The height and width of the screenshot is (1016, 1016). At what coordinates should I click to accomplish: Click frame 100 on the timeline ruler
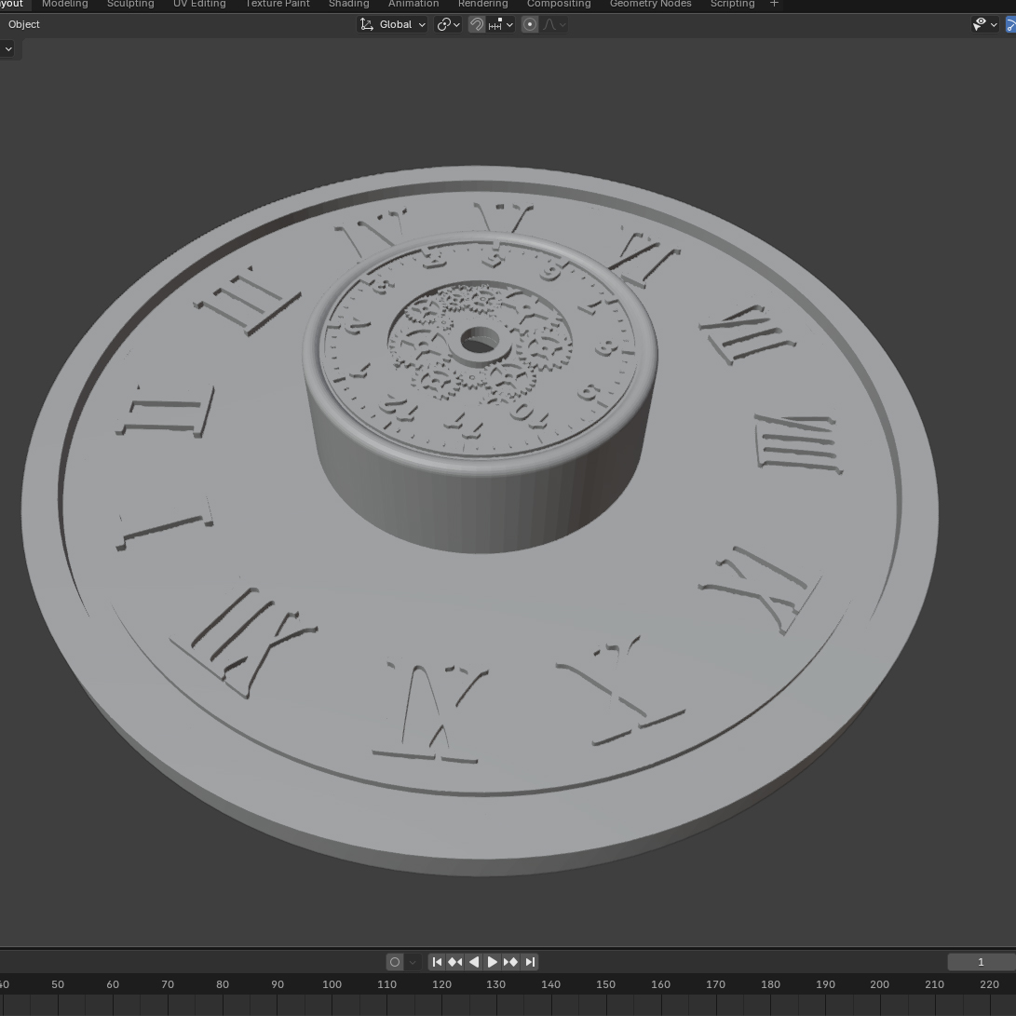pos(332,984)
